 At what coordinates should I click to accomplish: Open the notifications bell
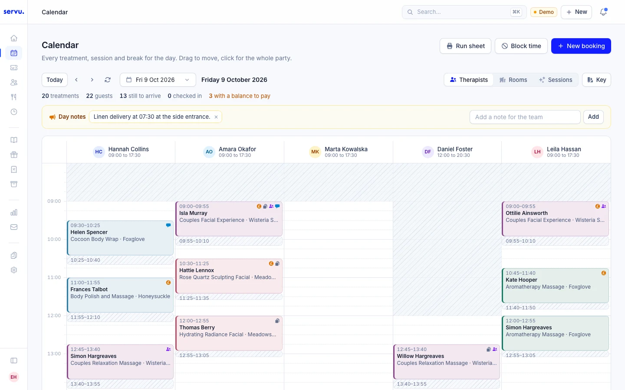[x=603, y=12]
